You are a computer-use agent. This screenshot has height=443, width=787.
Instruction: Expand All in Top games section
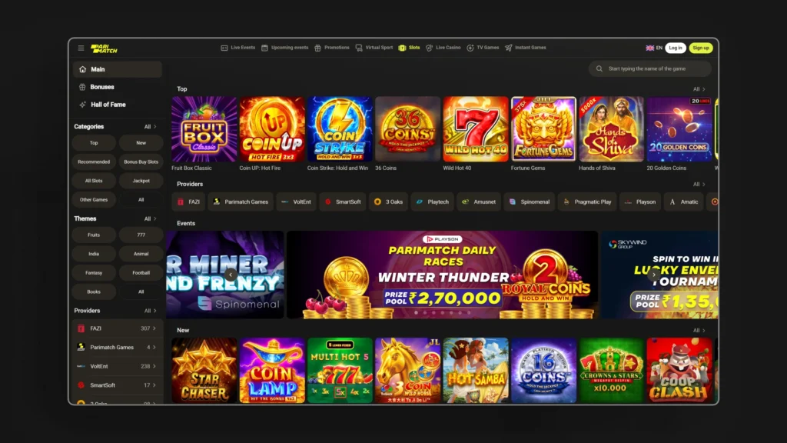click(699, 89)
